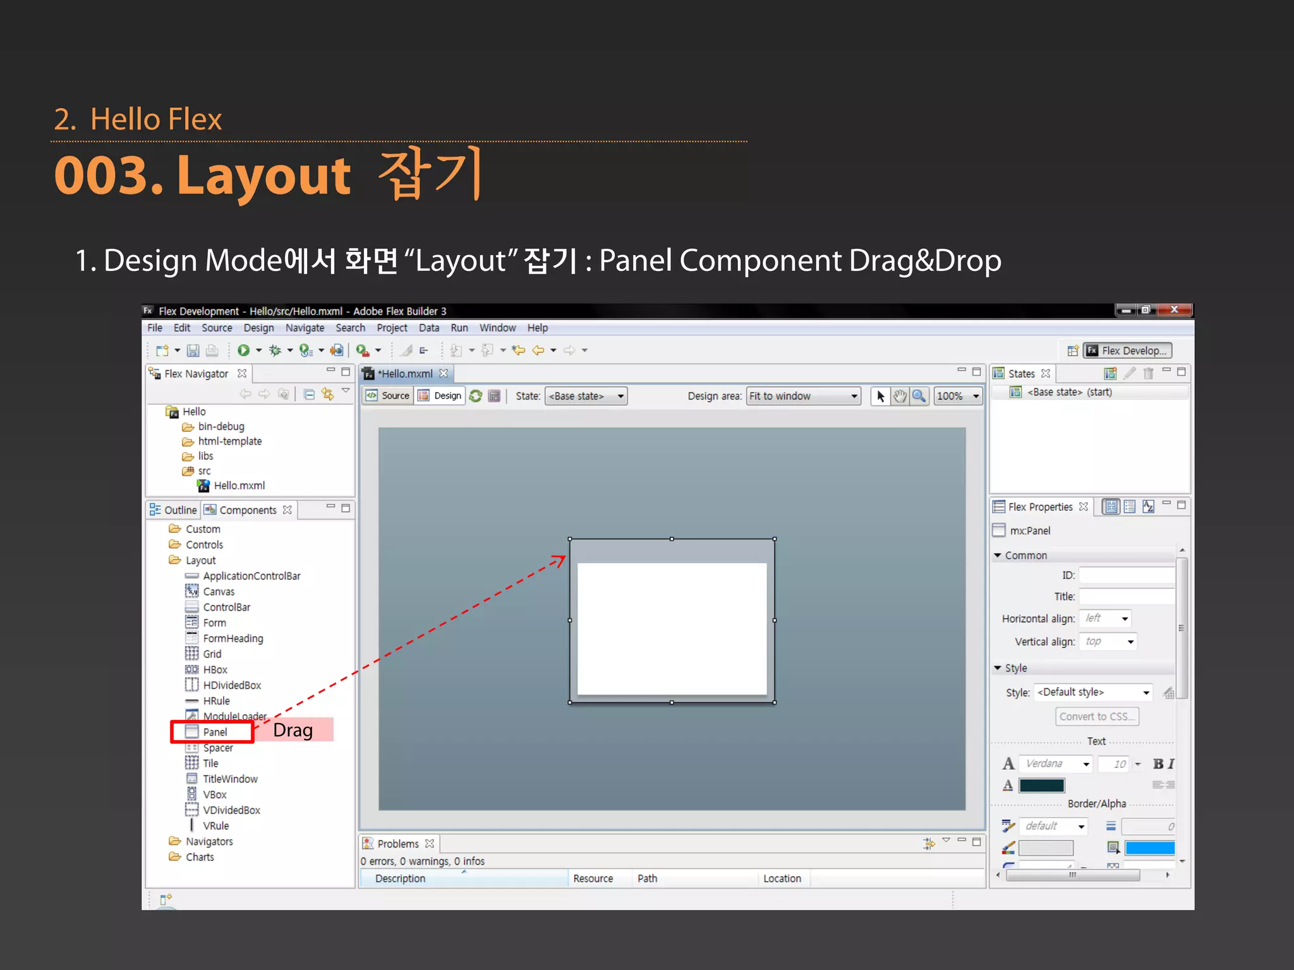This screenshot has width=1294, height=970.
Task: Switch Flex Properties to Category view
Action: [1130, 506]
